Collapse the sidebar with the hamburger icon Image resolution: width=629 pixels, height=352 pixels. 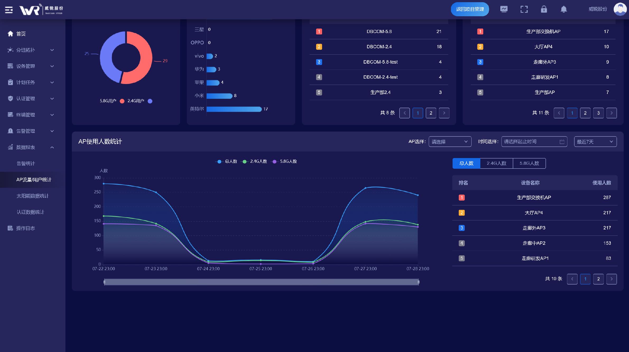pyautogui.click(x=9, y=10)
